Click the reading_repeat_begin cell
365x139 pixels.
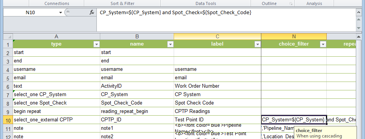[x=137, y=111]
